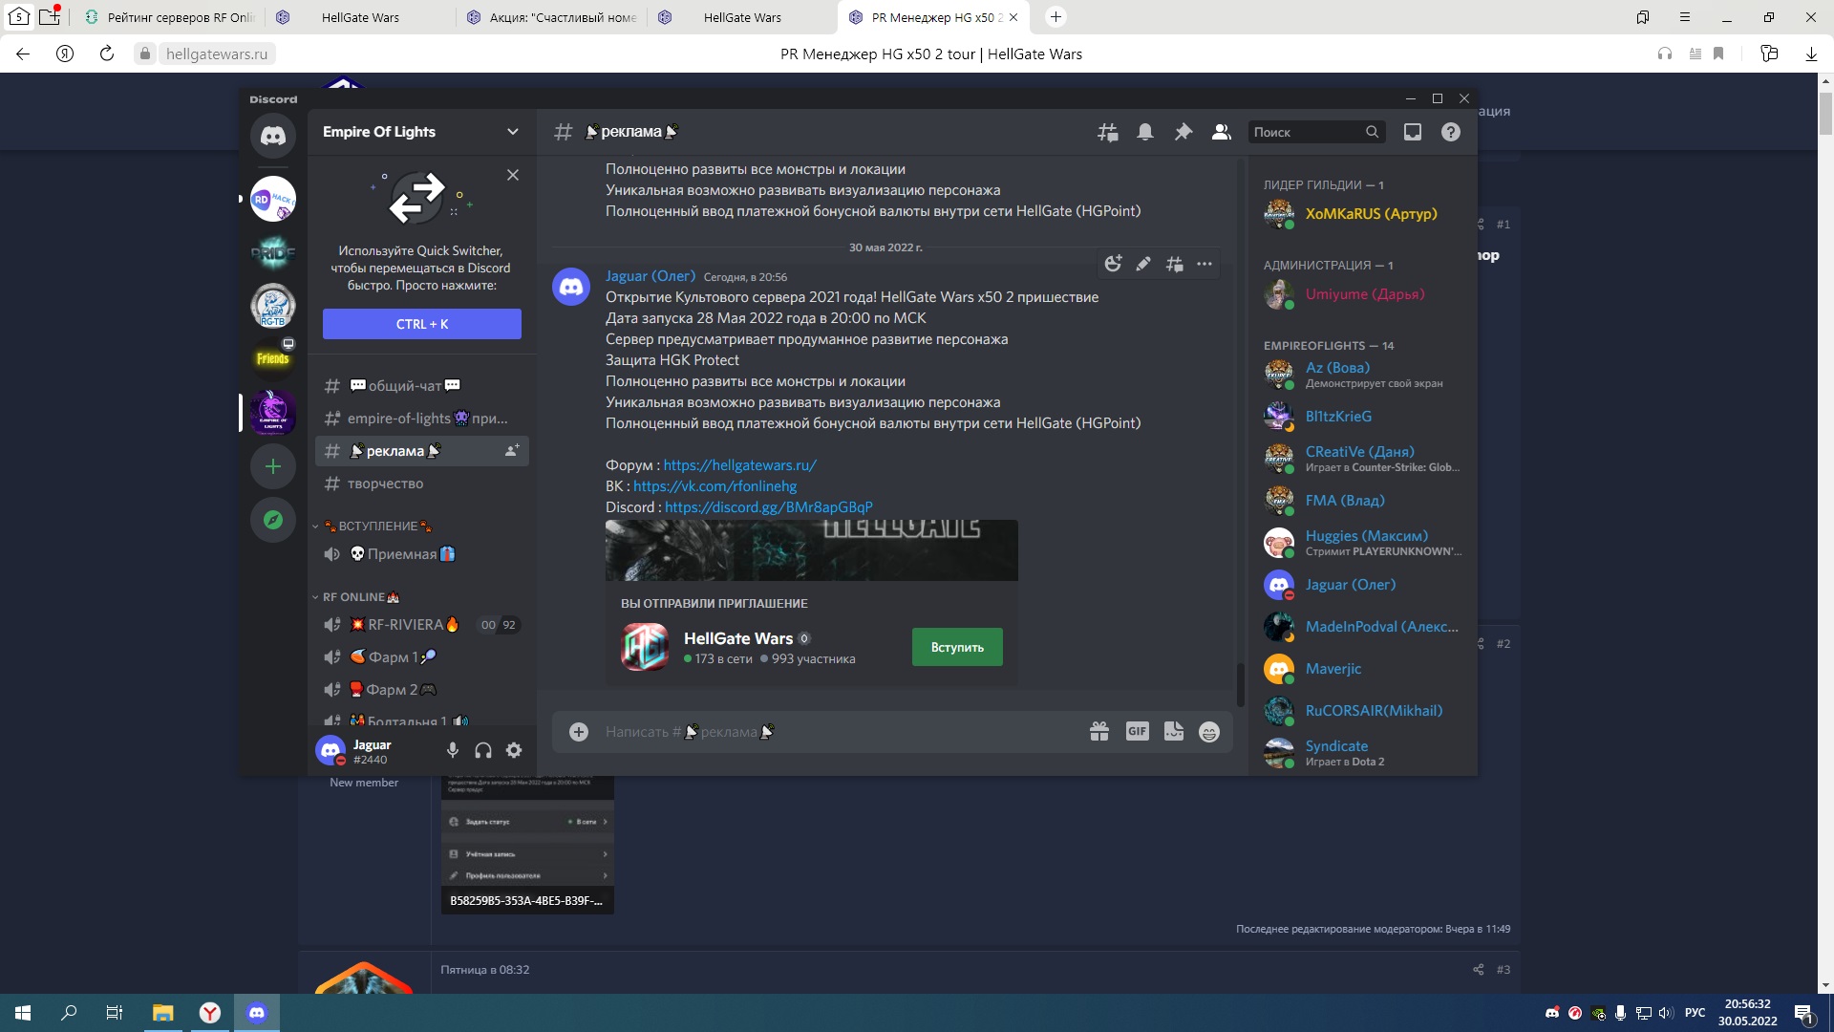This screenshot has height=1032, width=1834.
Task: Join the Фарм 2 voice channel
Action: point(421,690)
